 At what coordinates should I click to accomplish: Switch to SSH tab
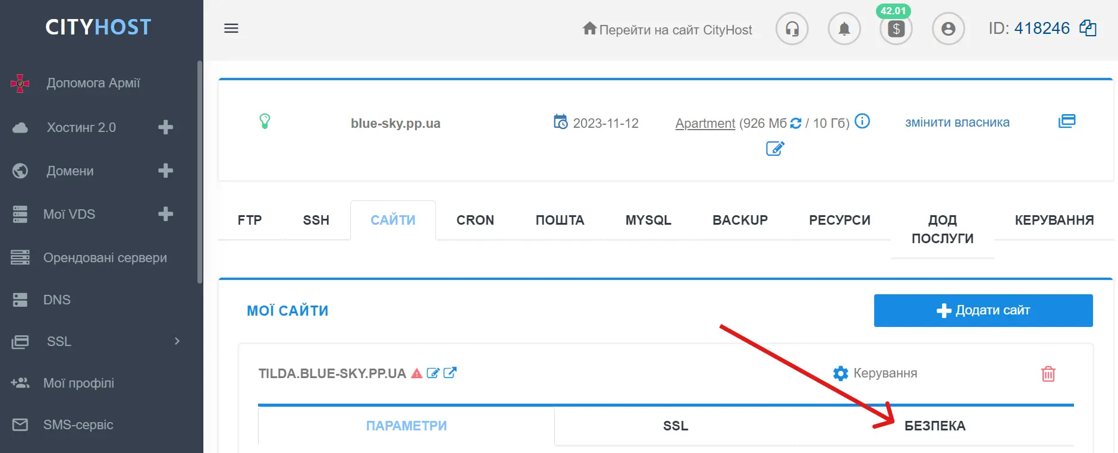(x=316, y=220)
